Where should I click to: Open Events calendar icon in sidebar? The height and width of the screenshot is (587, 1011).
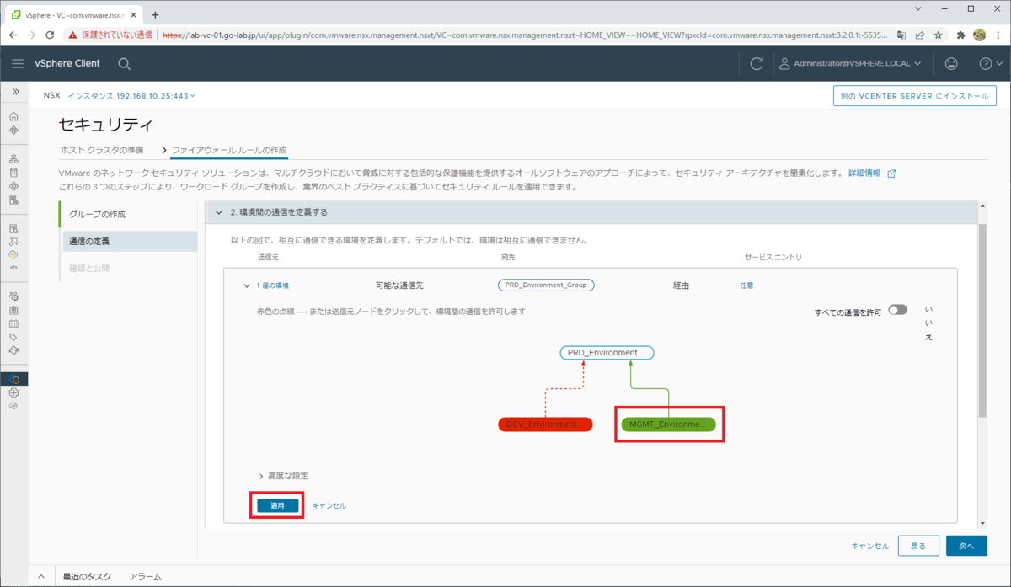coord(13,323)
